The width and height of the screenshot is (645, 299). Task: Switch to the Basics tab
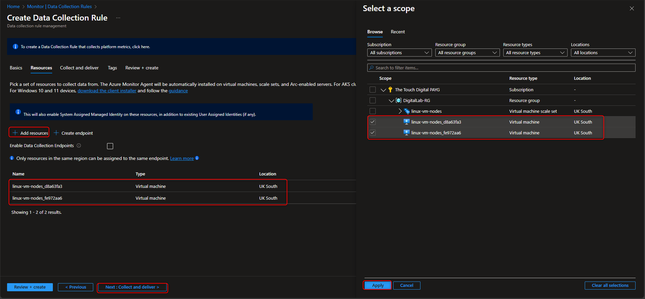[16, 68]
